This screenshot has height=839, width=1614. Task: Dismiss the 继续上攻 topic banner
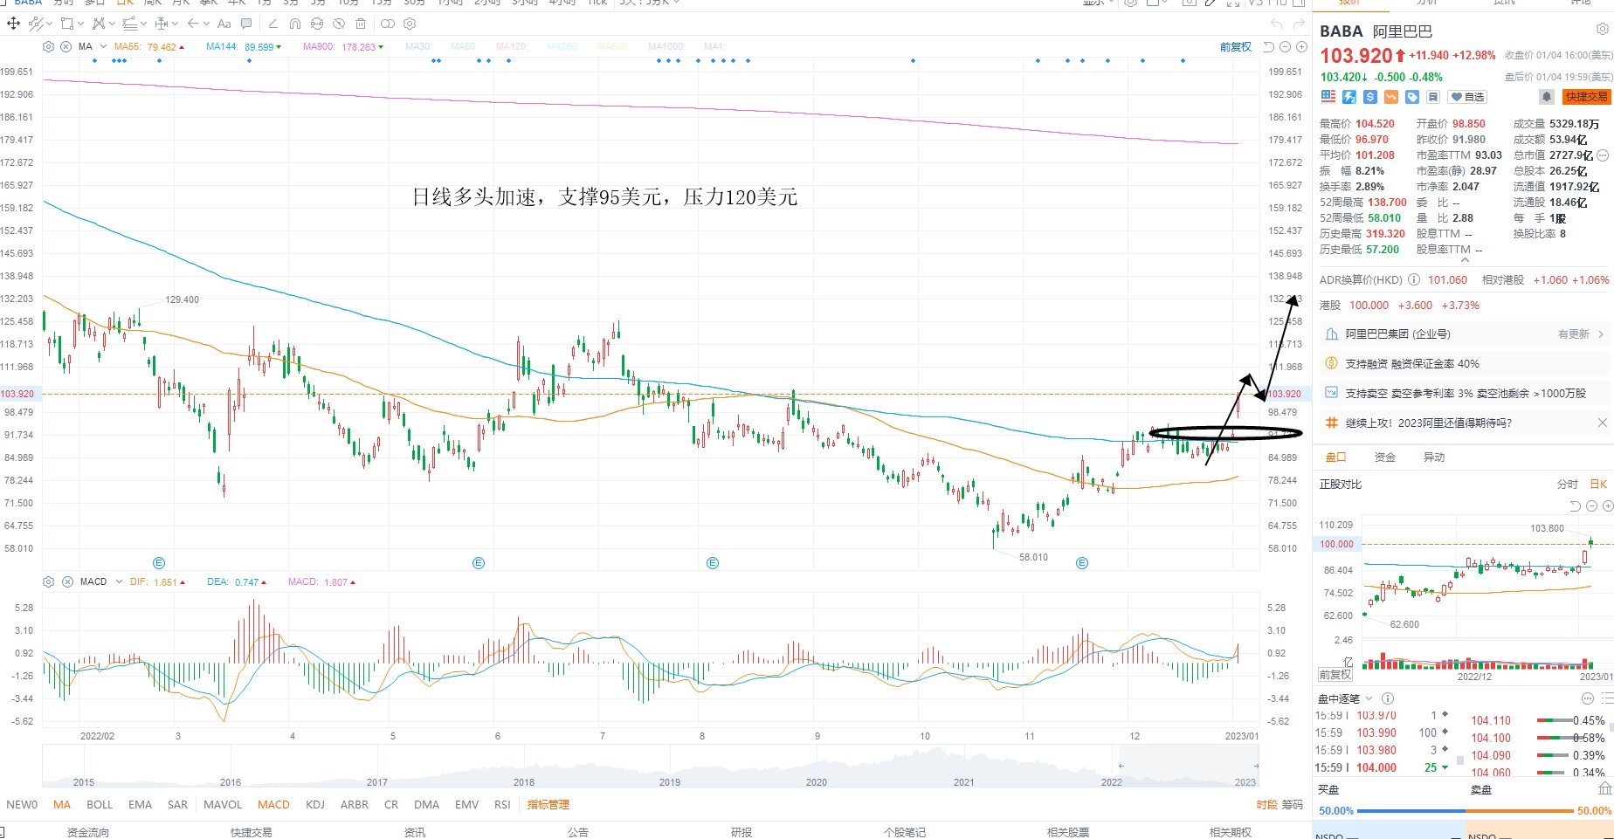point(1602,423)
